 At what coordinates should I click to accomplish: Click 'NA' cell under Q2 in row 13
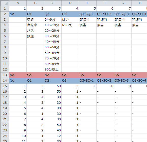click(53, 75)
